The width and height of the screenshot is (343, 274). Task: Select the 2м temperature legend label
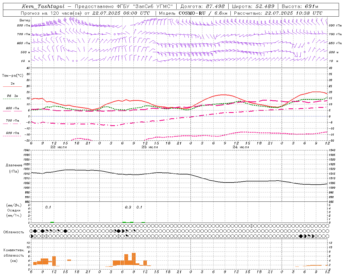point(13,84)
